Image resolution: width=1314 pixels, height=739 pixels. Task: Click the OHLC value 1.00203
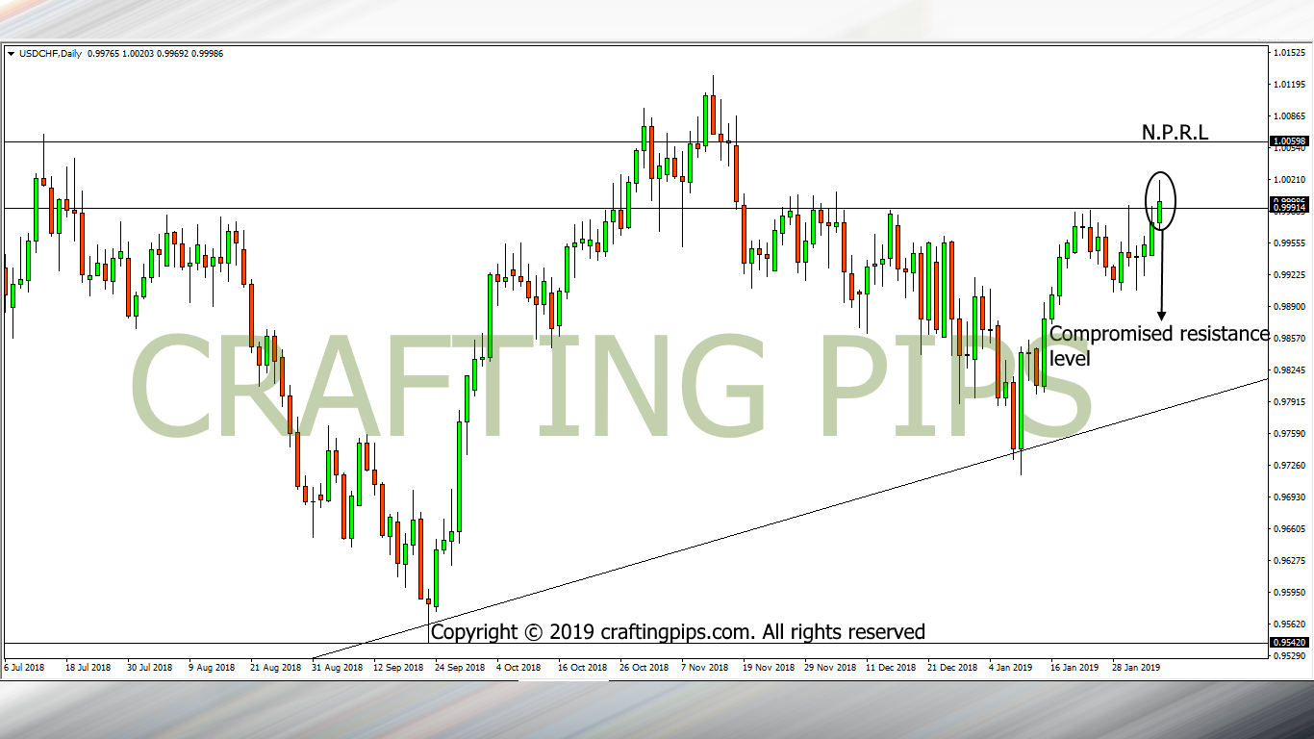(137, 54)
